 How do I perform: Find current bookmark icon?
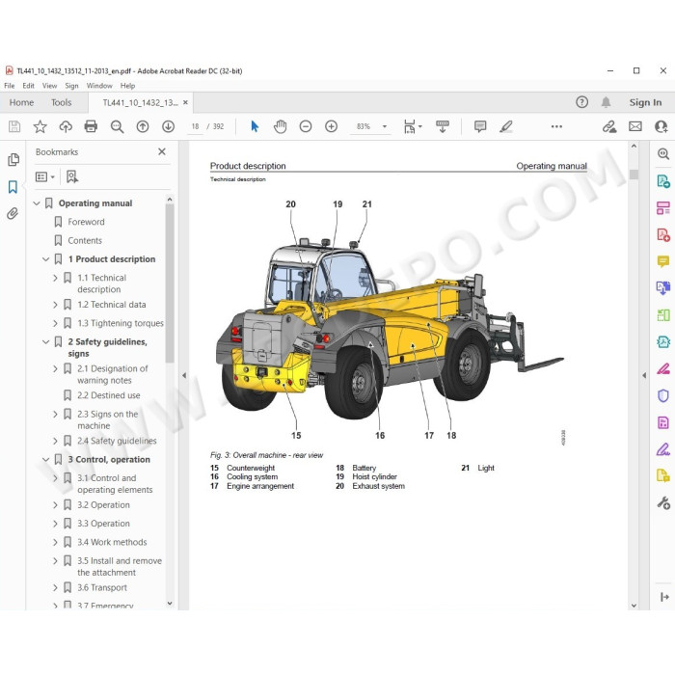point(72,176)
